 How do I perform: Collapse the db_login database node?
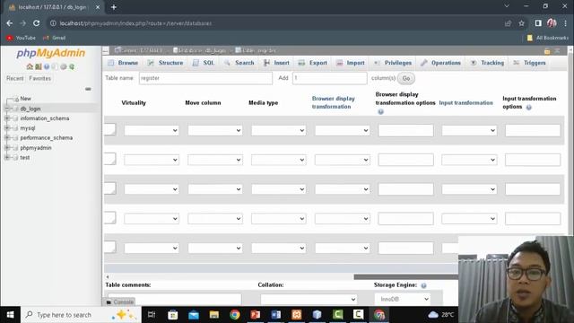pos(6,109)
